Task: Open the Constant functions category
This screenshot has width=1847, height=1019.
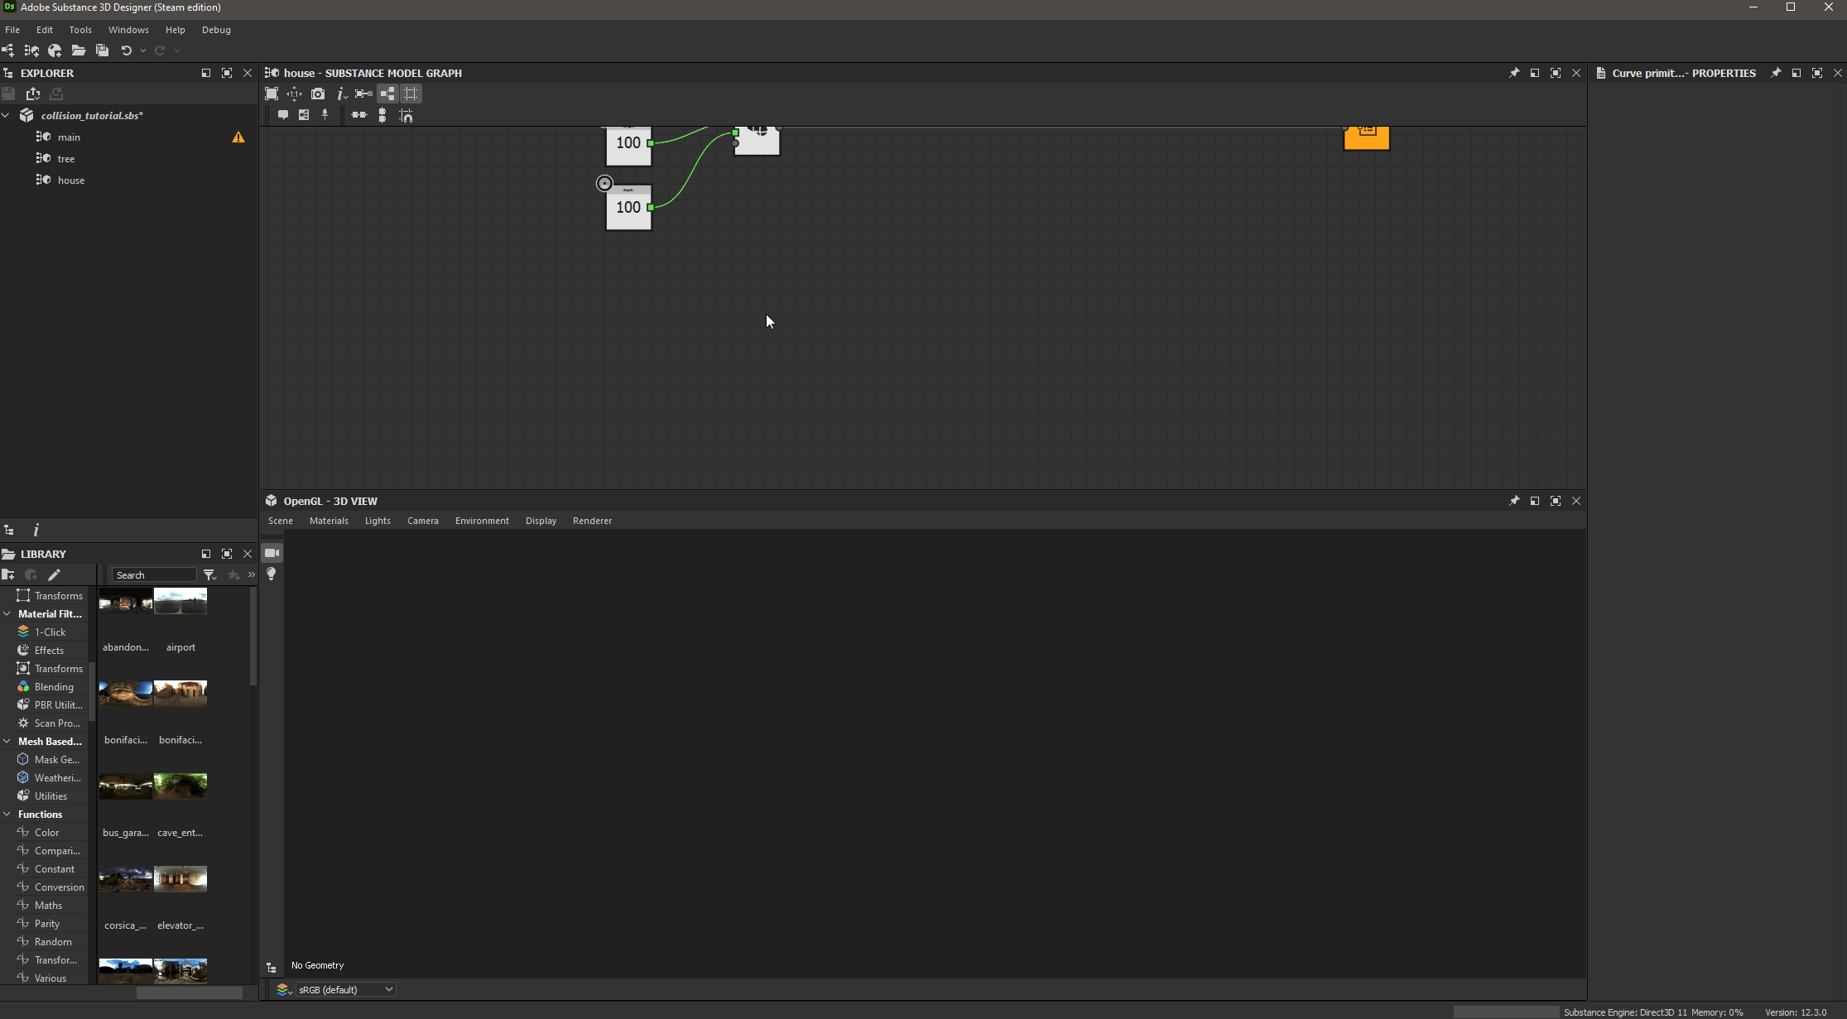Action: 55,868
